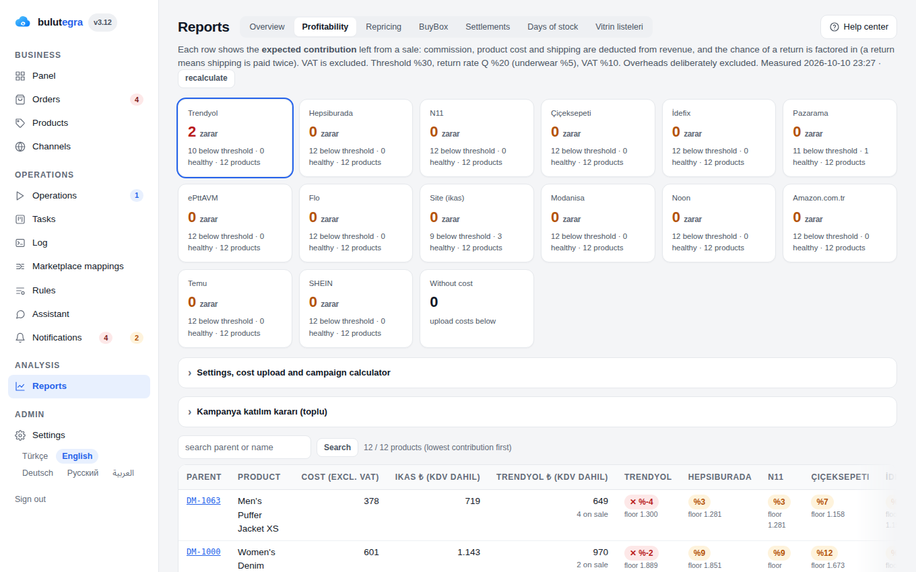The height and width of the screenshot is (572, 916).
Task: Expand Kampanya katılım kararı (toplu) section
Action: click(x=537, y=412)
